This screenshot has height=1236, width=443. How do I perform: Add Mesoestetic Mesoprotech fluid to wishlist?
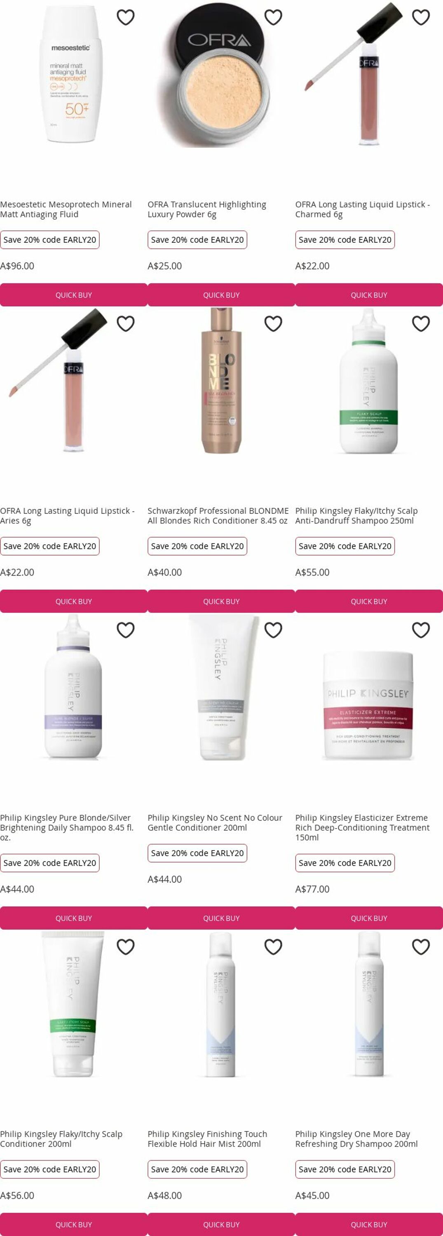126,17
